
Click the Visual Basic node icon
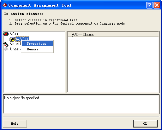click(6, 44)
